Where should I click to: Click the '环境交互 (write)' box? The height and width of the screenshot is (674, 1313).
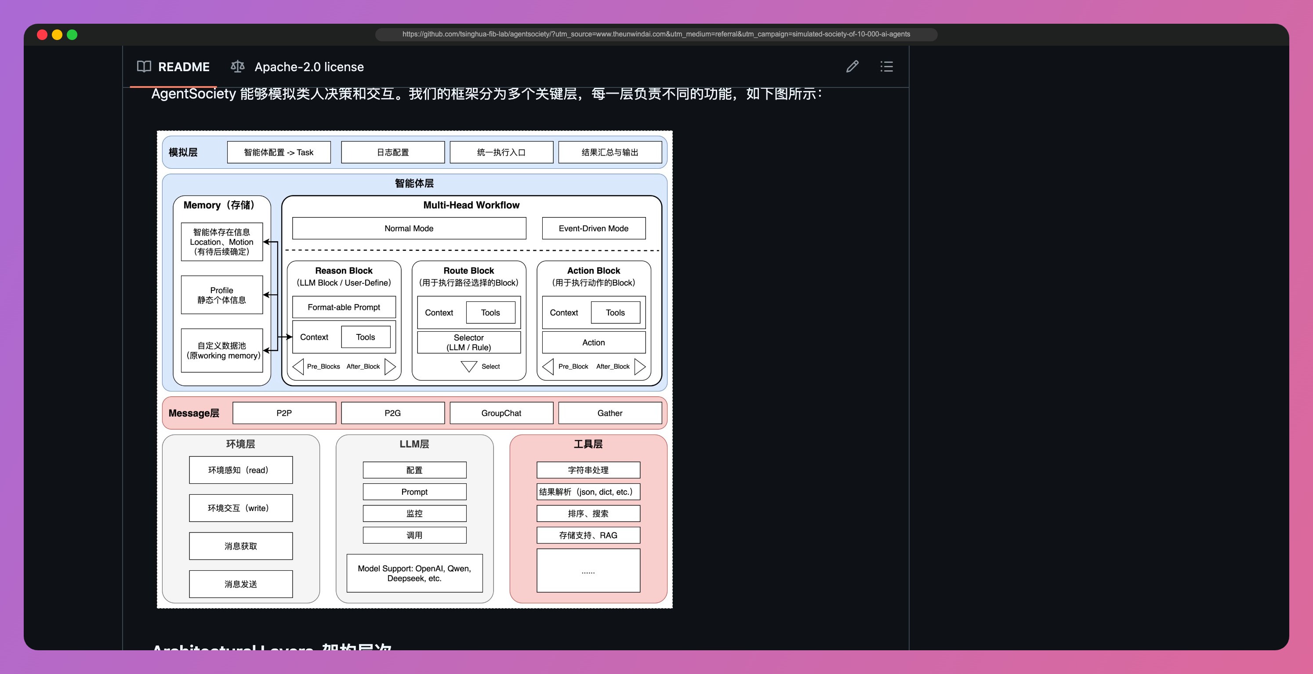pos(240,508)
